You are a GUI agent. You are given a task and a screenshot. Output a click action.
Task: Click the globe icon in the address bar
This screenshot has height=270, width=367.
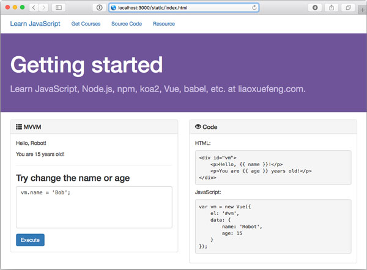pyautogui.click(x=113, y=7)
